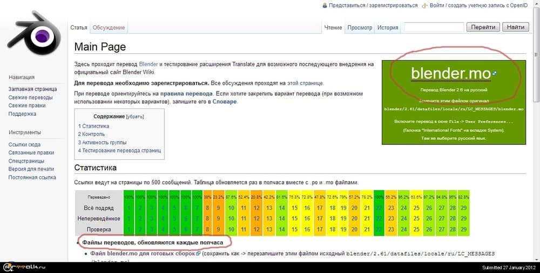Focus the wiki search input field
This screenshot has height=273, width=540.
[x=434, y=27]
